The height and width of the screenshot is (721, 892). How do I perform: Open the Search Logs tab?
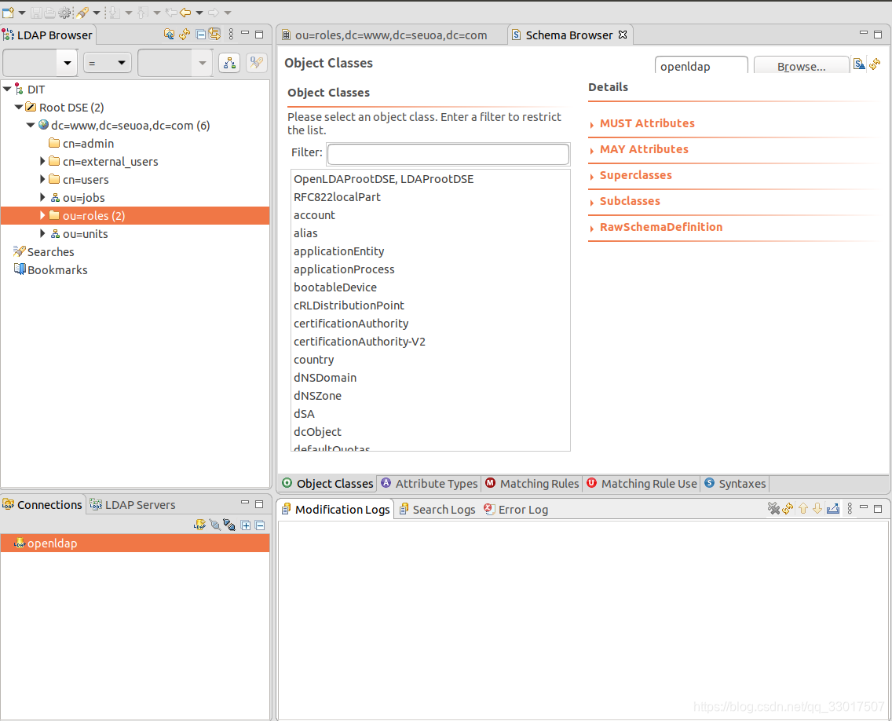coord(437,509)
